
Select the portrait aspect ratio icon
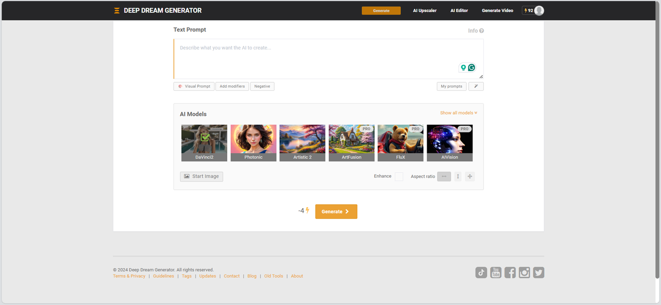458,176
